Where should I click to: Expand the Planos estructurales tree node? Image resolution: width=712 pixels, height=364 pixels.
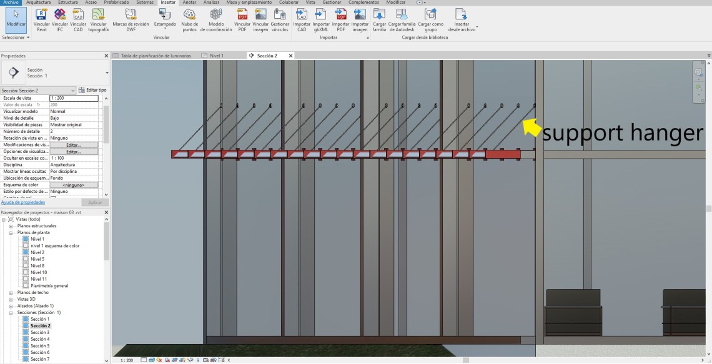(x=11, y=226)
